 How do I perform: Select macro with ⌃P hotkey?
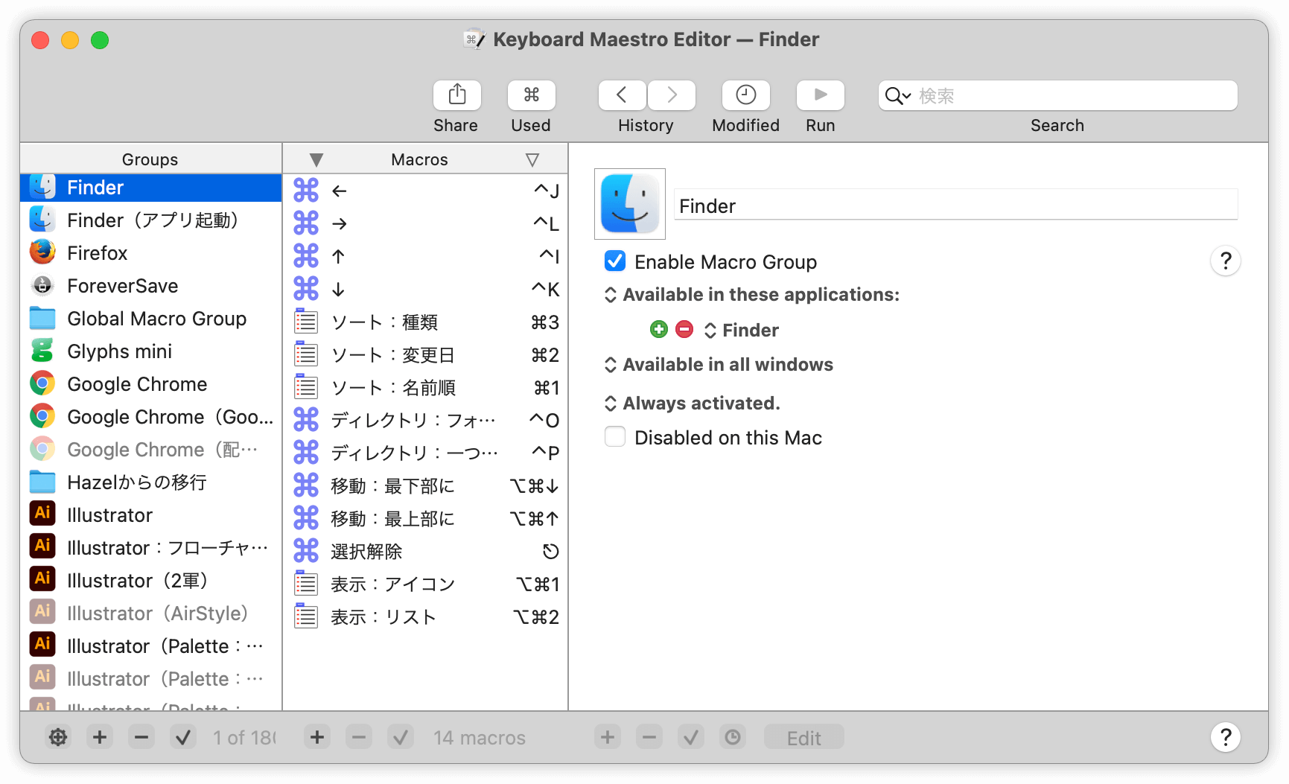click(x=426, y=453)
